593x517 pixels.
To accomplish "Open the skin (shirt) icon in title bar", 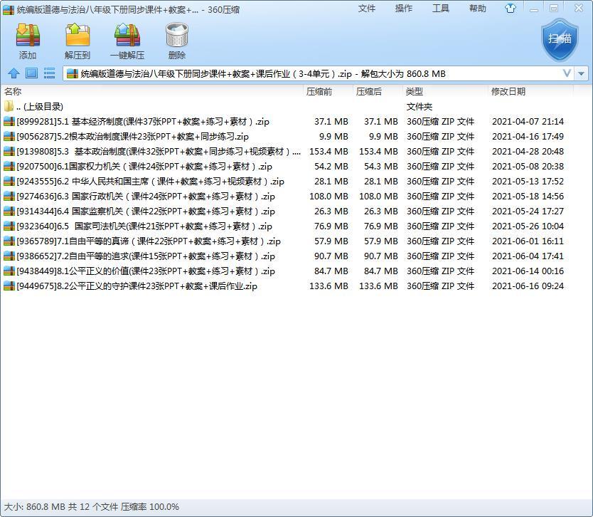I will coord(511,9).
